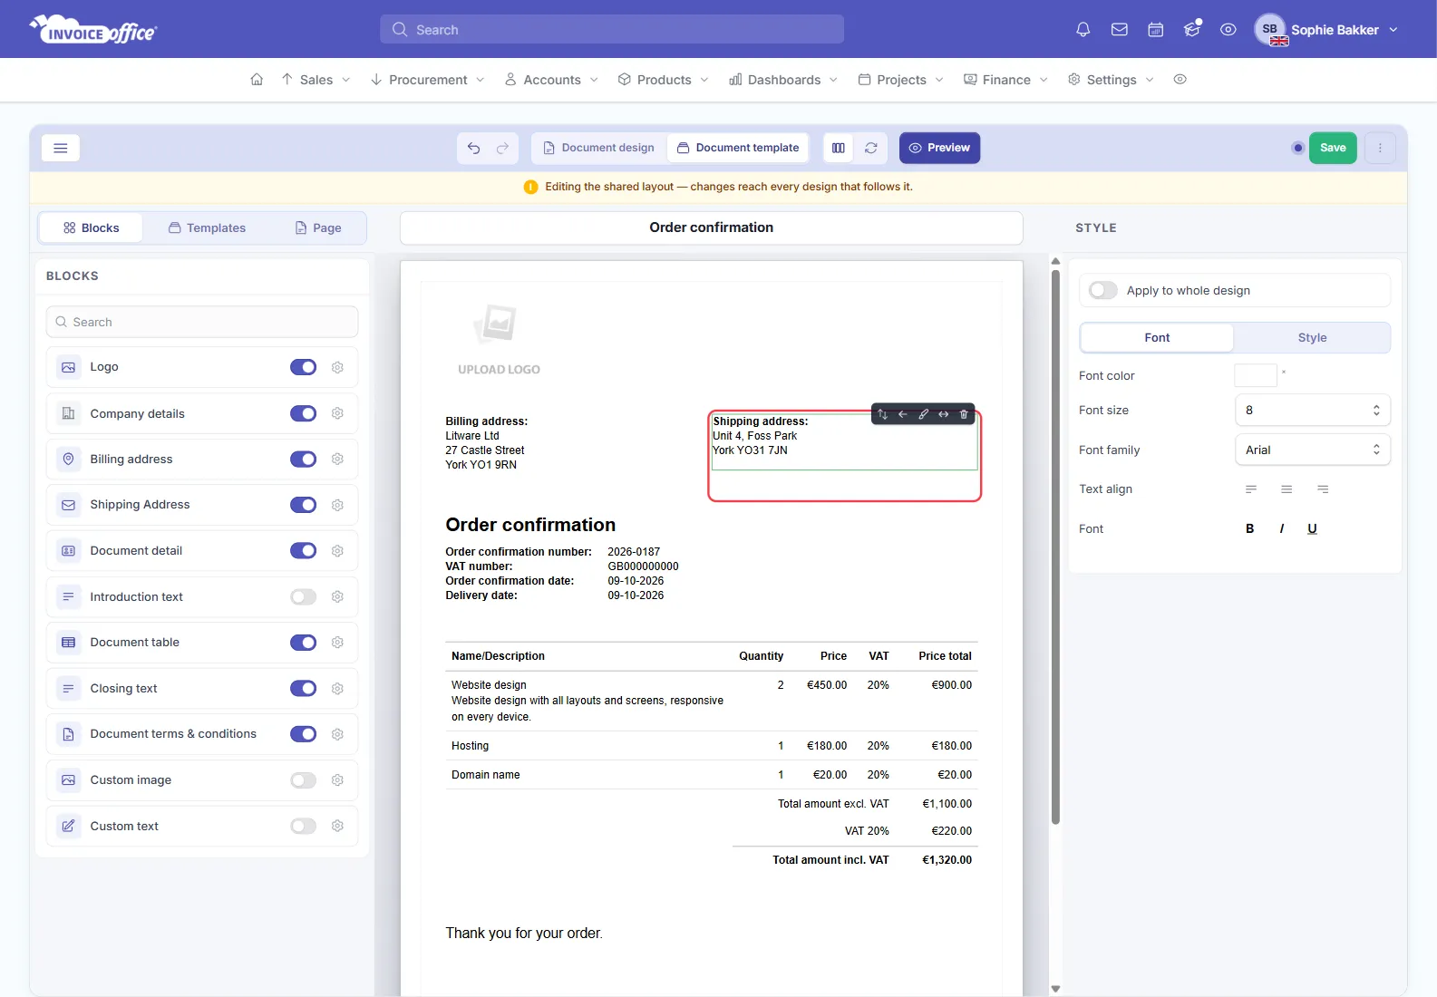
Task: Switch to the Templates tab
Action: (x=207, y=227)
